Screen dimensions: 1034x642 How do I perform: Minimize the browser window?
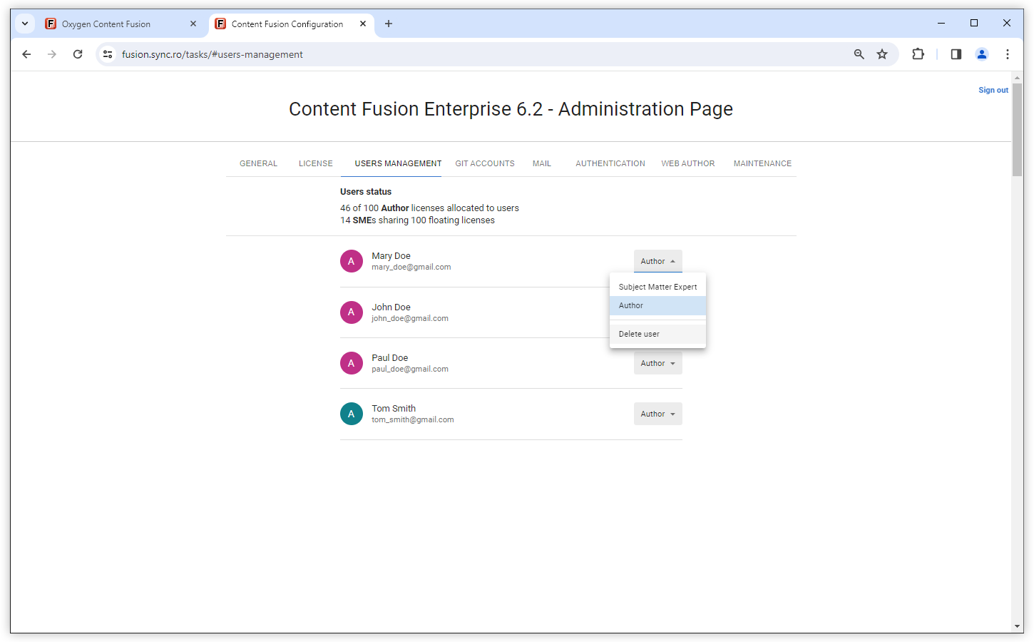[x=941, y=24]
